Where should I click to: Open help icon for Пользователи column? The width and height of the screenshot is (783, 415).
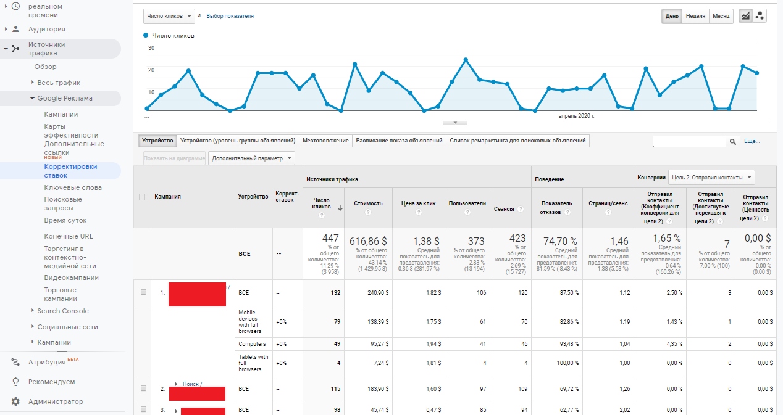(467, 212)
